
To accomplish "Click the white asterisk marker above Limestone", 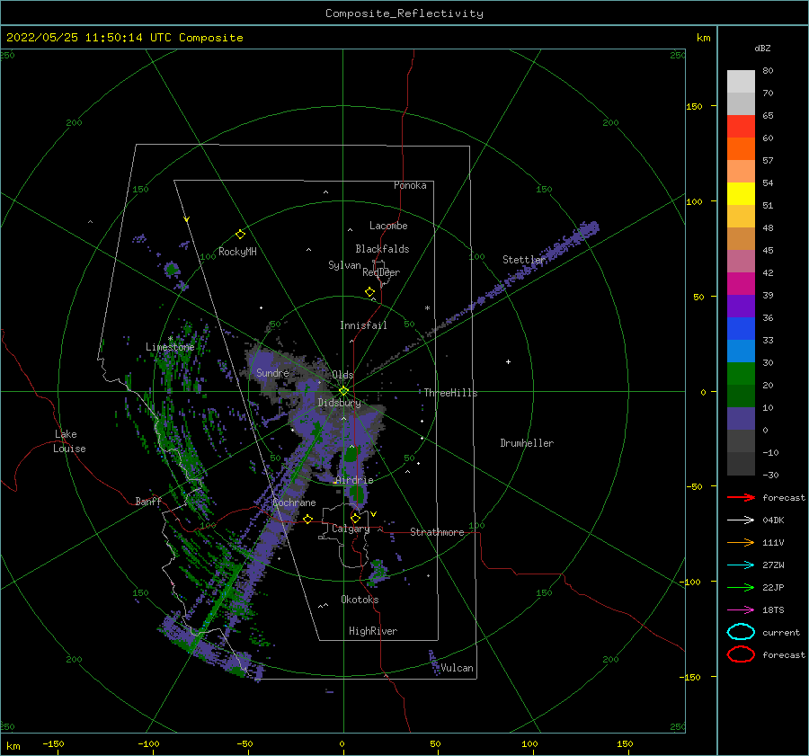I will tap(170, 339).
